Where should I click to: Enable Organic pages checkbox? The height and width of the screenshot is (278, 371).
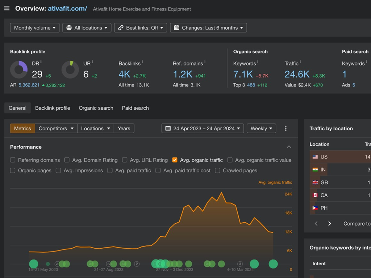point(13,170)
